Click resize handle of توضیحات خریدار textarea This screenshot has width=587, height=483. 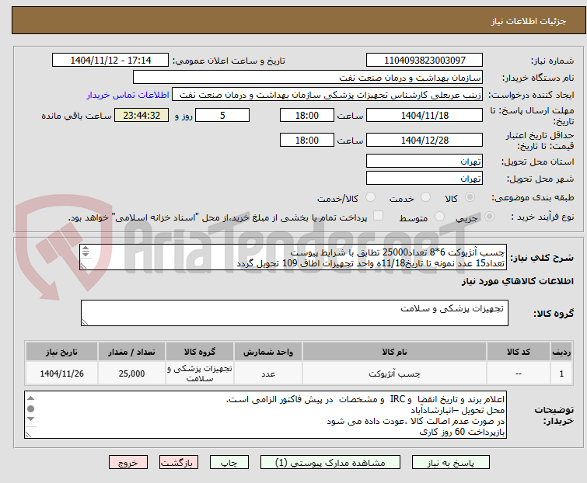(x=29, y=434)
